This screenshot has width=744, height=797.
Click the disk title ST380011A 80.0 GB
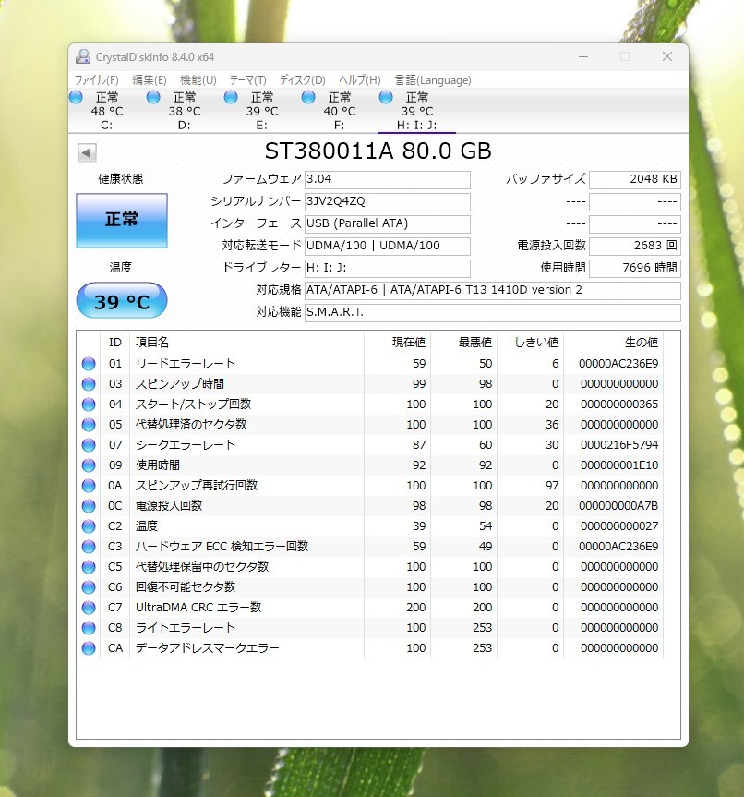click(378, 151)
